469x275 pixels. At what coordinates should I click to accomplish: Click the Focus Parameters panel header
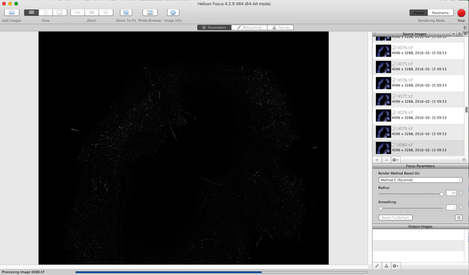[420, 166]
